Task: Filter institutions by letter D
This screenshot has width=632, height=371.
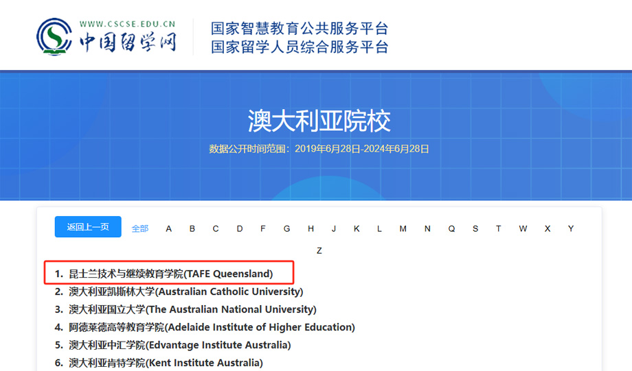Action: (x=240, y=228)
